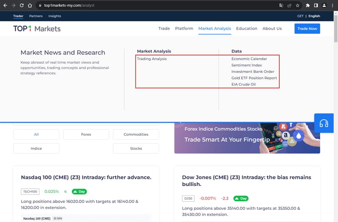Click the TOP1 Markets logo
The width and height of the screenshot is (338, 222).
(37, 29)
